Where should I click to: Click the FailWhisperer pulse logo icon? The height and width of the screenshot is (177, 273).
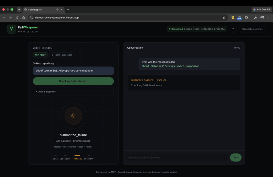[12, 29]
